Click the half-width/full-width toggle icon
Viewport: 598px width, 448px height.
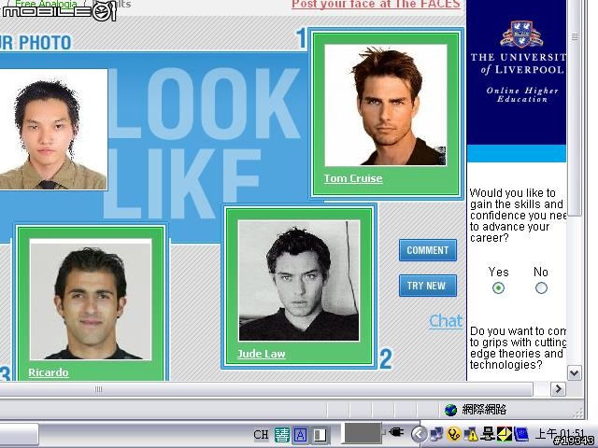(320, 435)
